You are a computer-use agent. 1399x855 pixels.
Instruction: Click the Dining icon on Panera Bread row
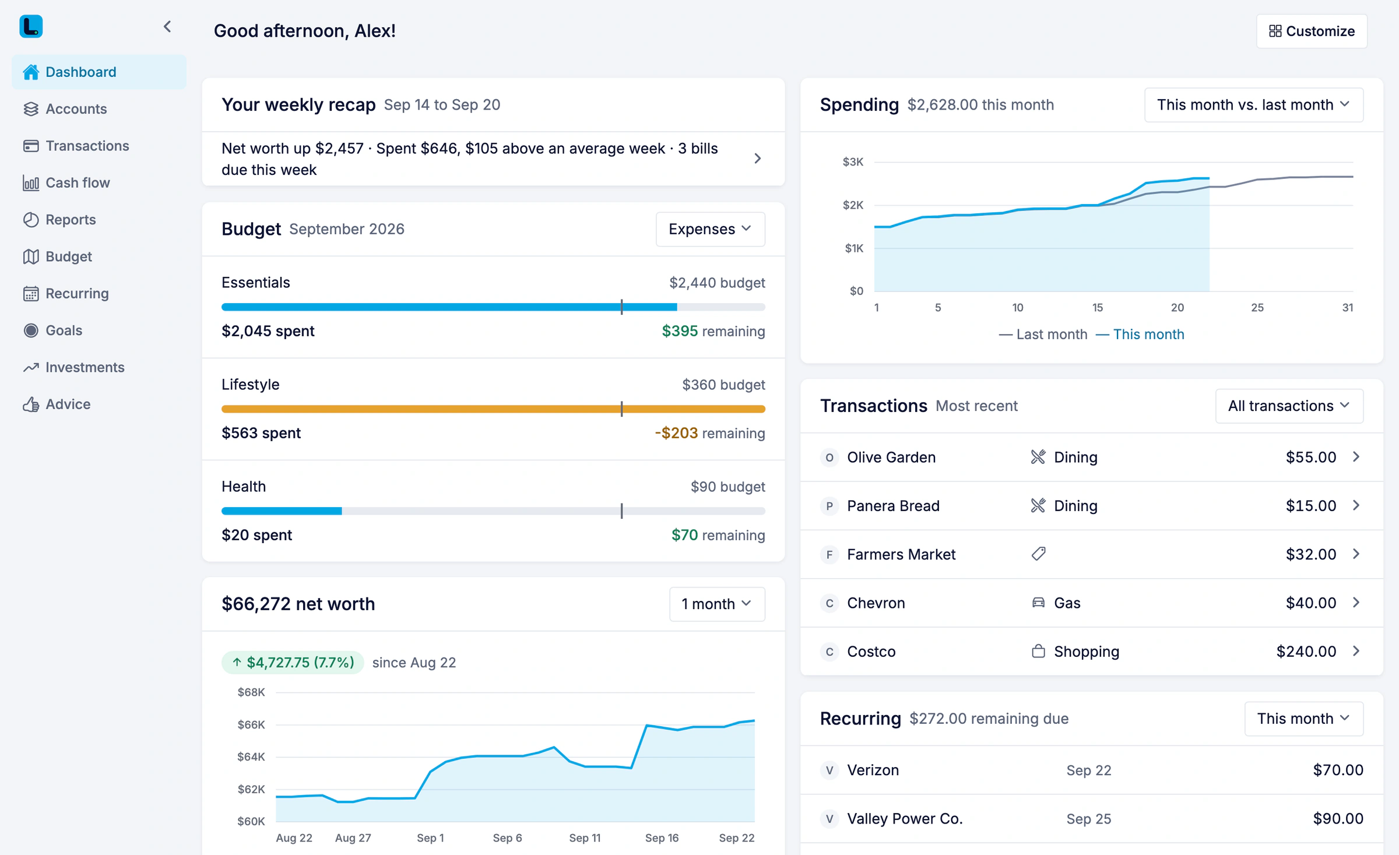pyautogui.click(x=1038, y=505)
